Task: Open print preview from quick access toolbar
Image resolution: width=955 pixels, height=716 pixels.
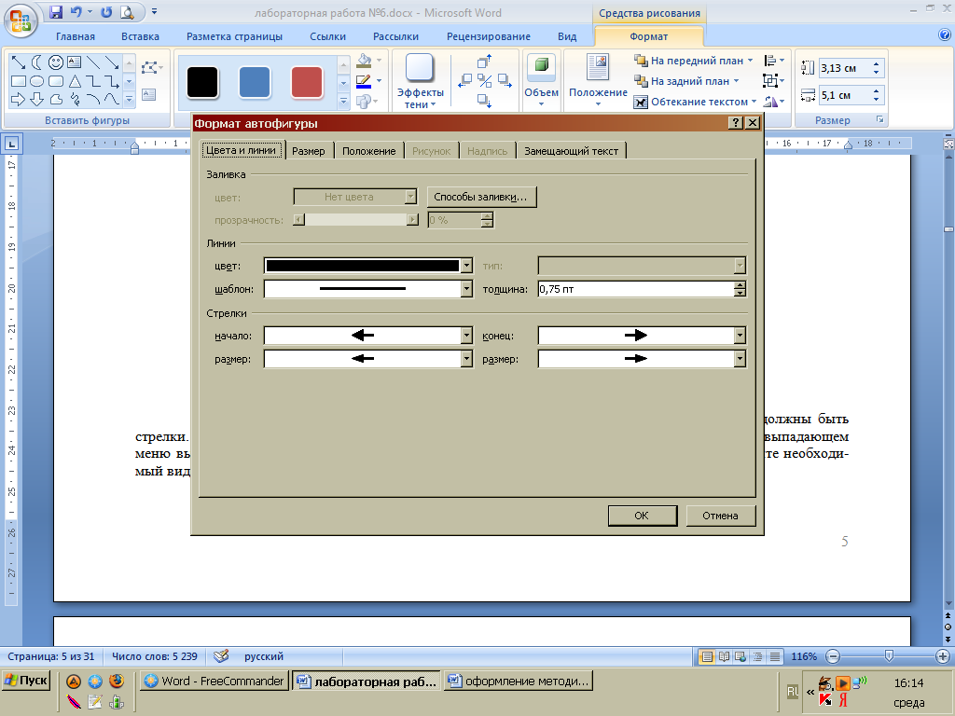Action: (127, 11)
